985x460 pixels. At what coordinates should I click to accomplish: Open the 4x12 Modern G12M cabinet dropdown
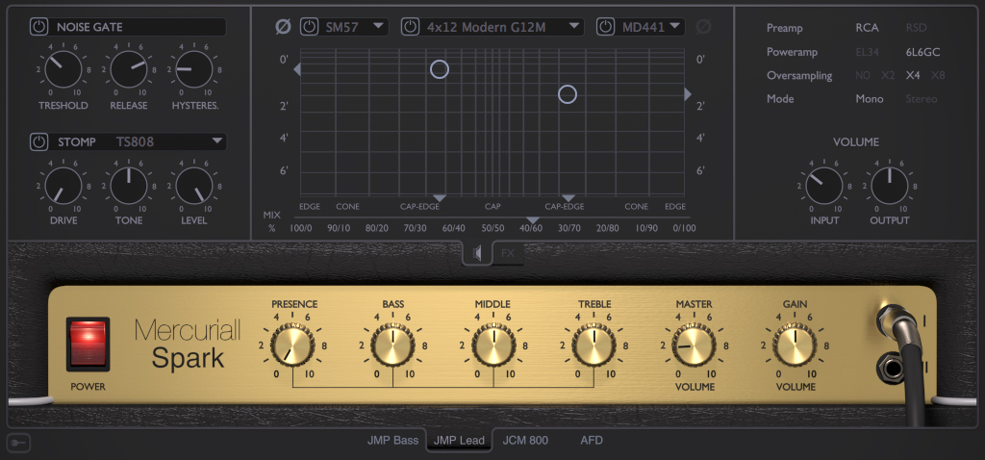[502, 27]
